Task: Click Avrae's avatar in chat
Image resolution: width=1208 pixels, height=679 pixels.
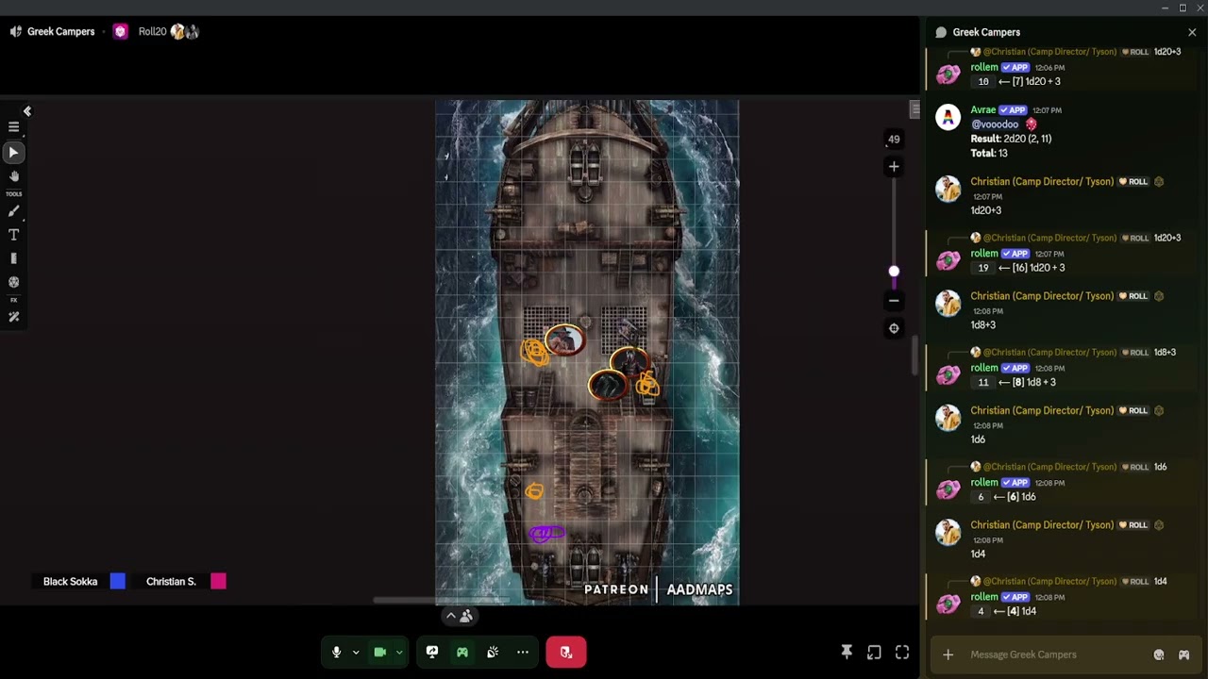Action: [948, 117]
